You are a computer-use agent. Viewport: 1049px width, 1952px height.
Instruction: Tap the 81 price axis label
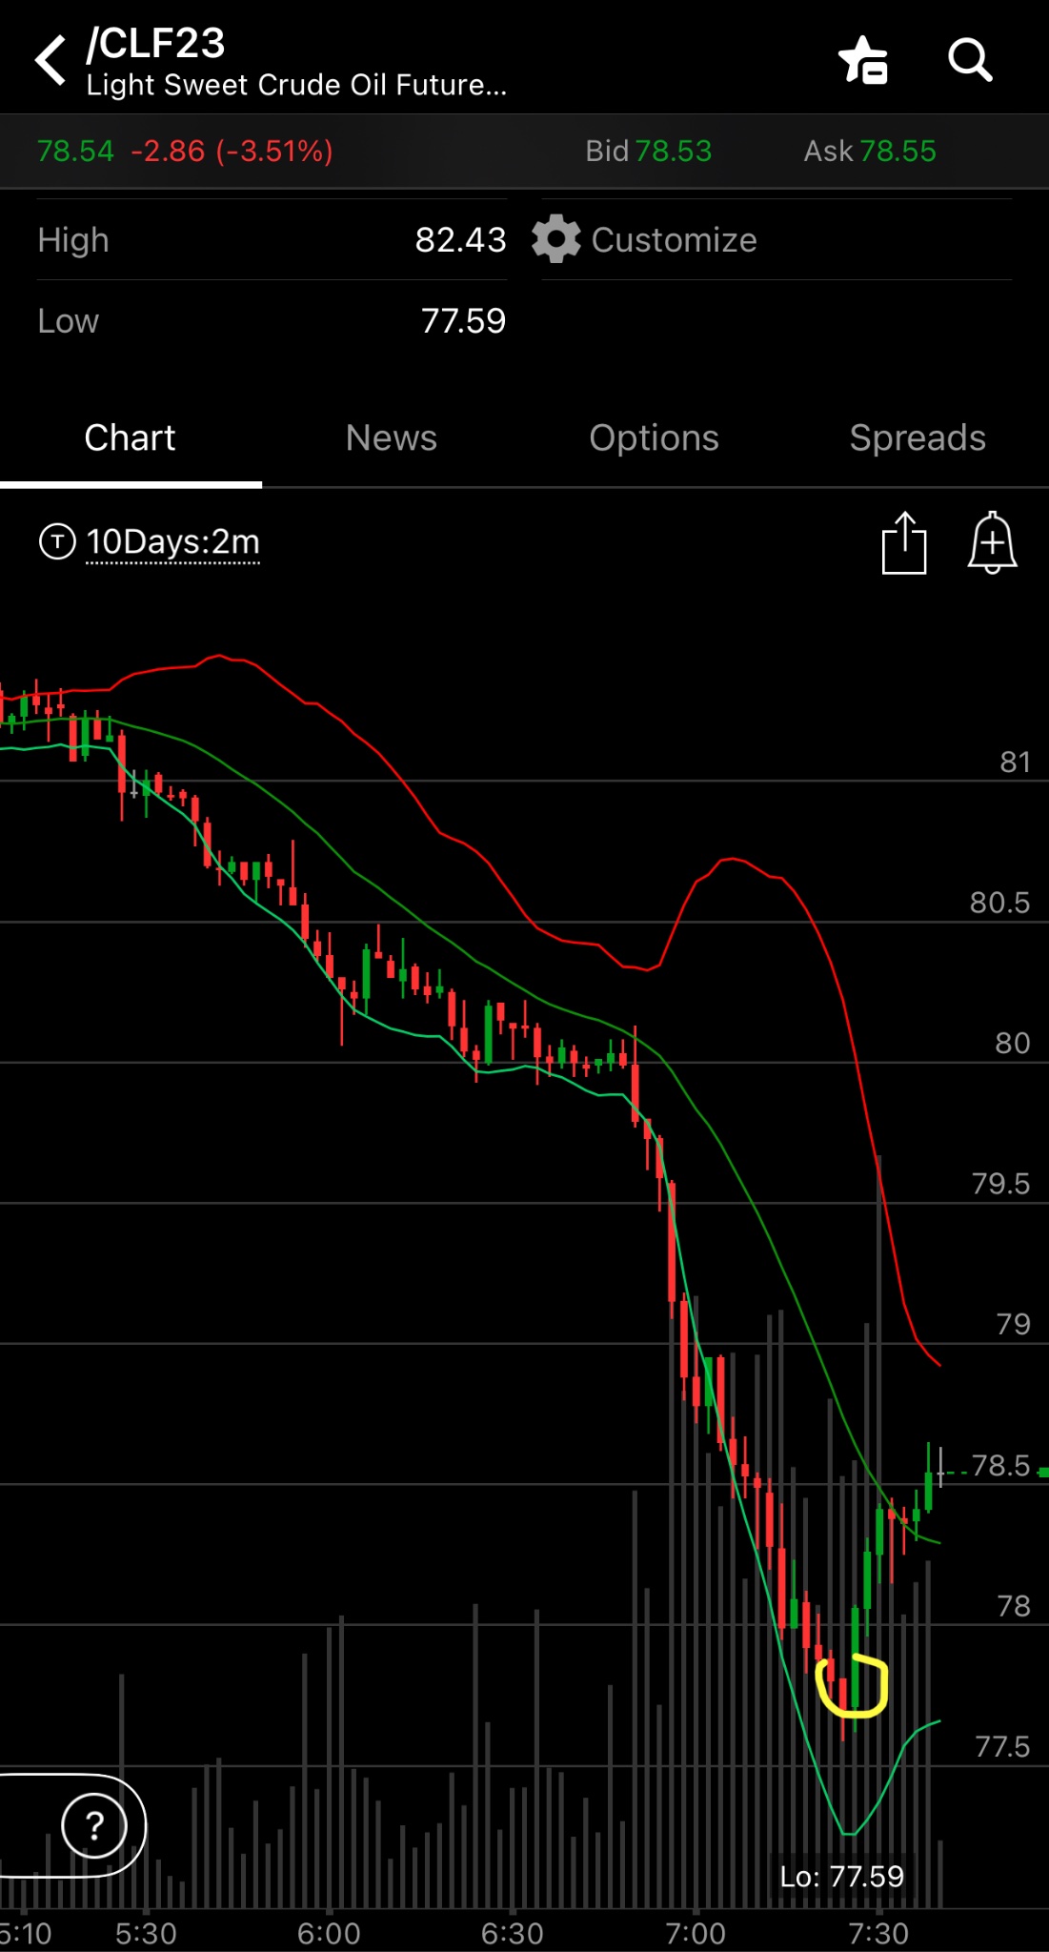click(x=1015, y=762)
